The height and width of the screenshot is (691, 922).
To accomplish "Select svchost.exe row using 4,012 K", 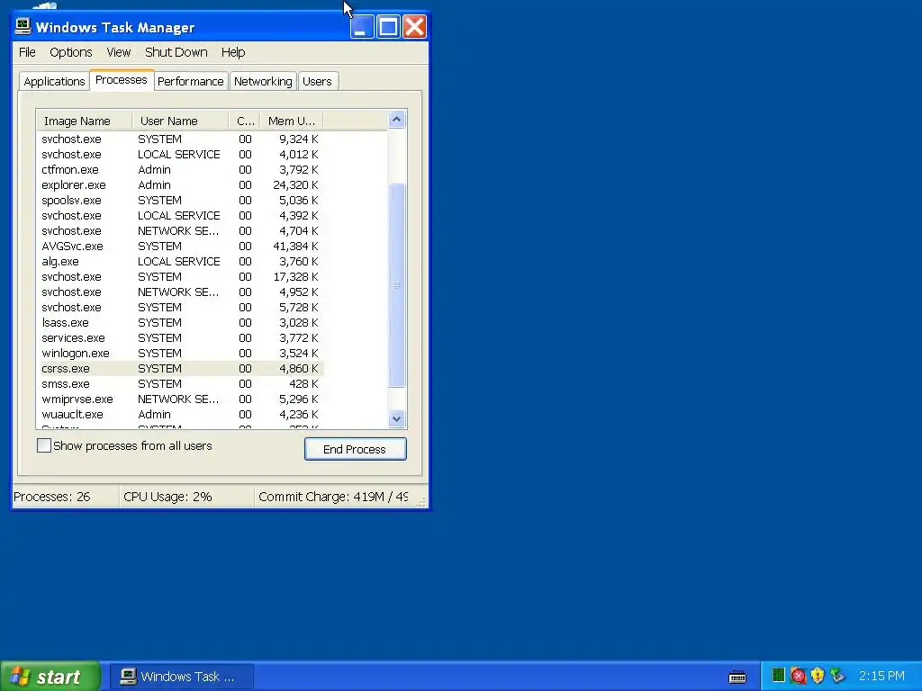I will click(x=180, y=155).
